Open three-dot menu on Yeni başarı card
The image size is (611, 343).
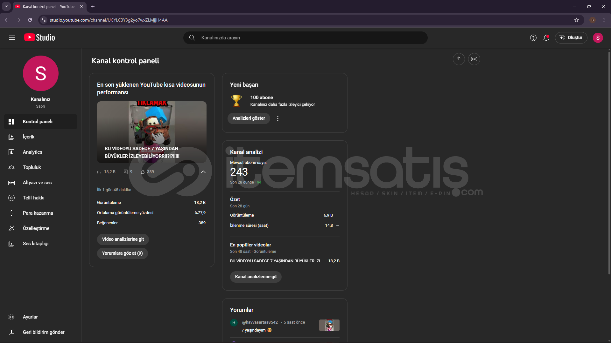(278, 118)
